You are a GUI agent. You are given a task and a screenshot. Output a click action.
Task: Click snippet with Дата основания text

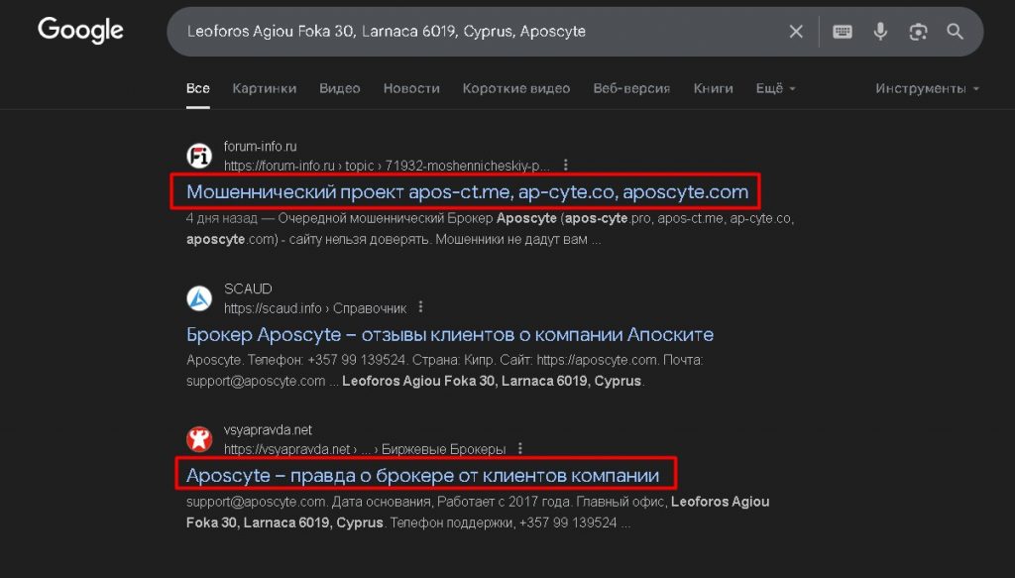coord(478,512)
